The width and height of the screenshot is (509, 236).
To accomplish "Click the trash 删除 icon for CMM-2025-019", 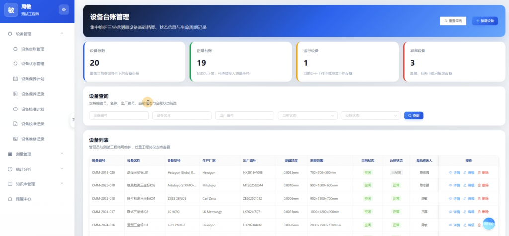I will click(x=479, y=185).
